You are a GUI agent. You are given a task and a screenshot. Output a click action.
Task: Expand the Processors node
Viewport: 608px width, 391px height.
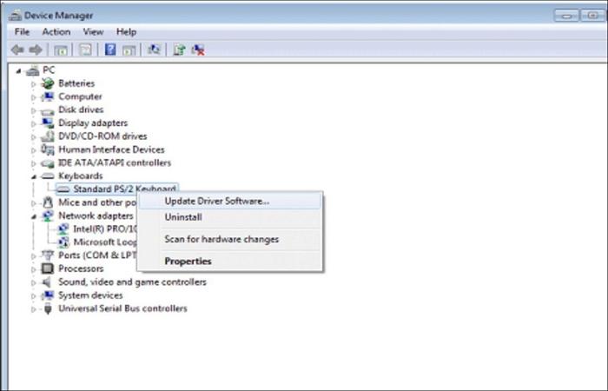coord(34,269)
